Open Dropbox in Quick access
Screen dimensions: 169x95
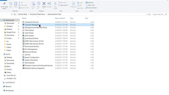[10, 26]
